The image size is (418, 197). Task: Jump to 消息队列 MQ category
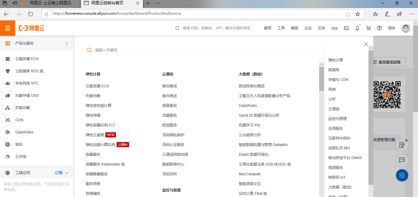tap(339, 148)
